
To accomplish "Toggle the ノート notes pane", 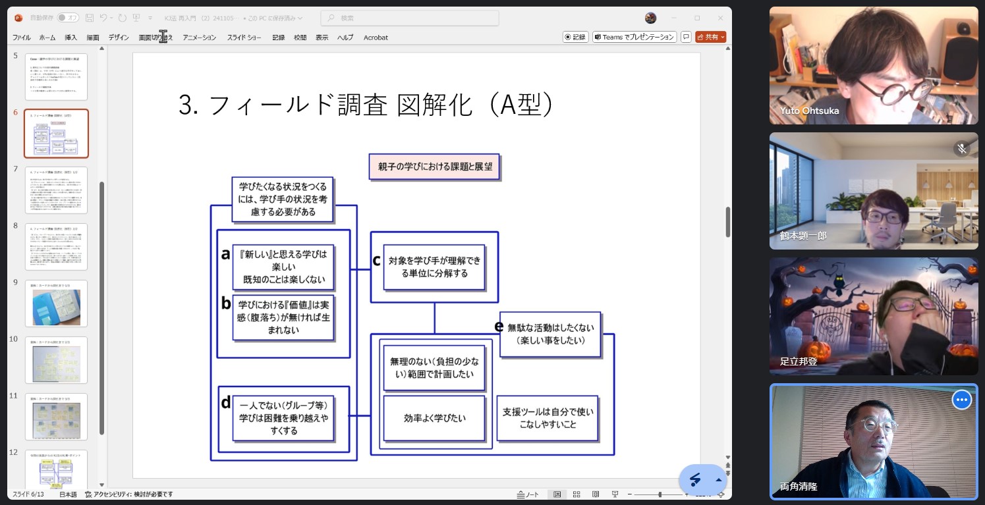I will (528, 494).
